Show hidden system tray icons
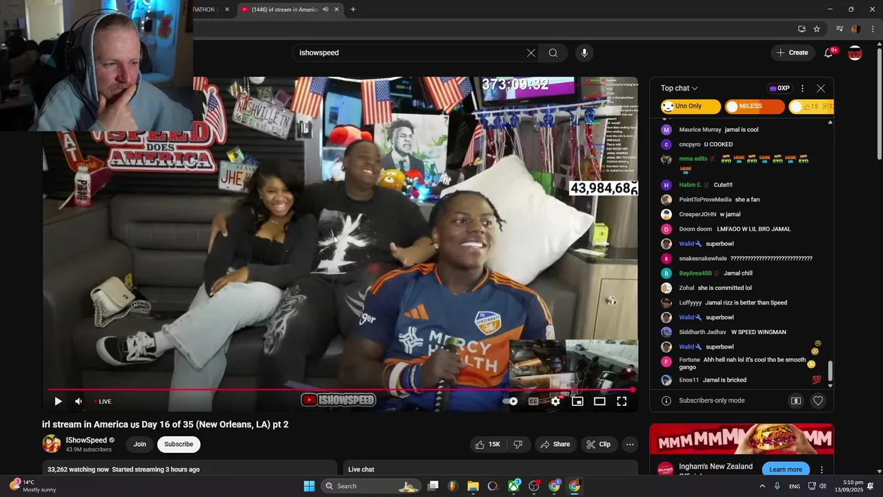Image resolution: width=883 pixels, height=497 pixels. tap(762, 486)
